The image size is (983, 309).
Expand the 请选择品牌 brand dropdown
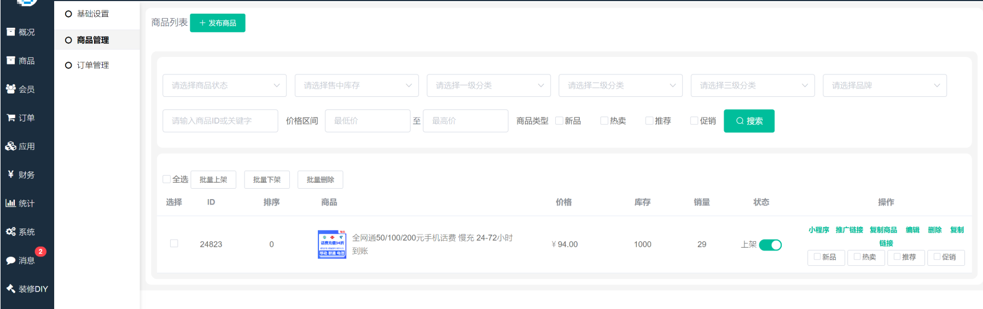tap(885, 85)
